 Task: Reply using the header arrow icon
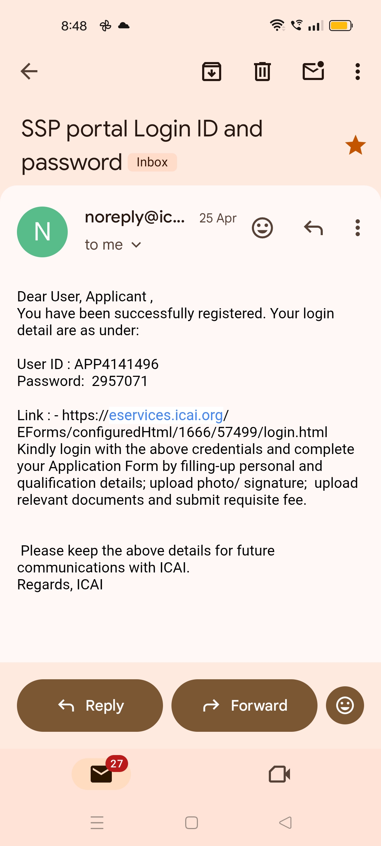(x=313, y=228)
